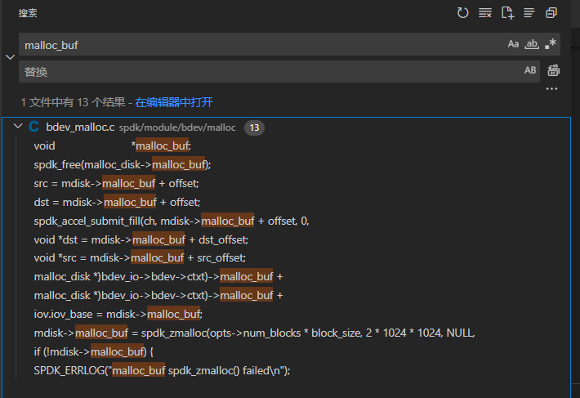Toggle Preserve Case (AB) in replace field
This screenshot has height=398, width=580.
click(530, 70)
